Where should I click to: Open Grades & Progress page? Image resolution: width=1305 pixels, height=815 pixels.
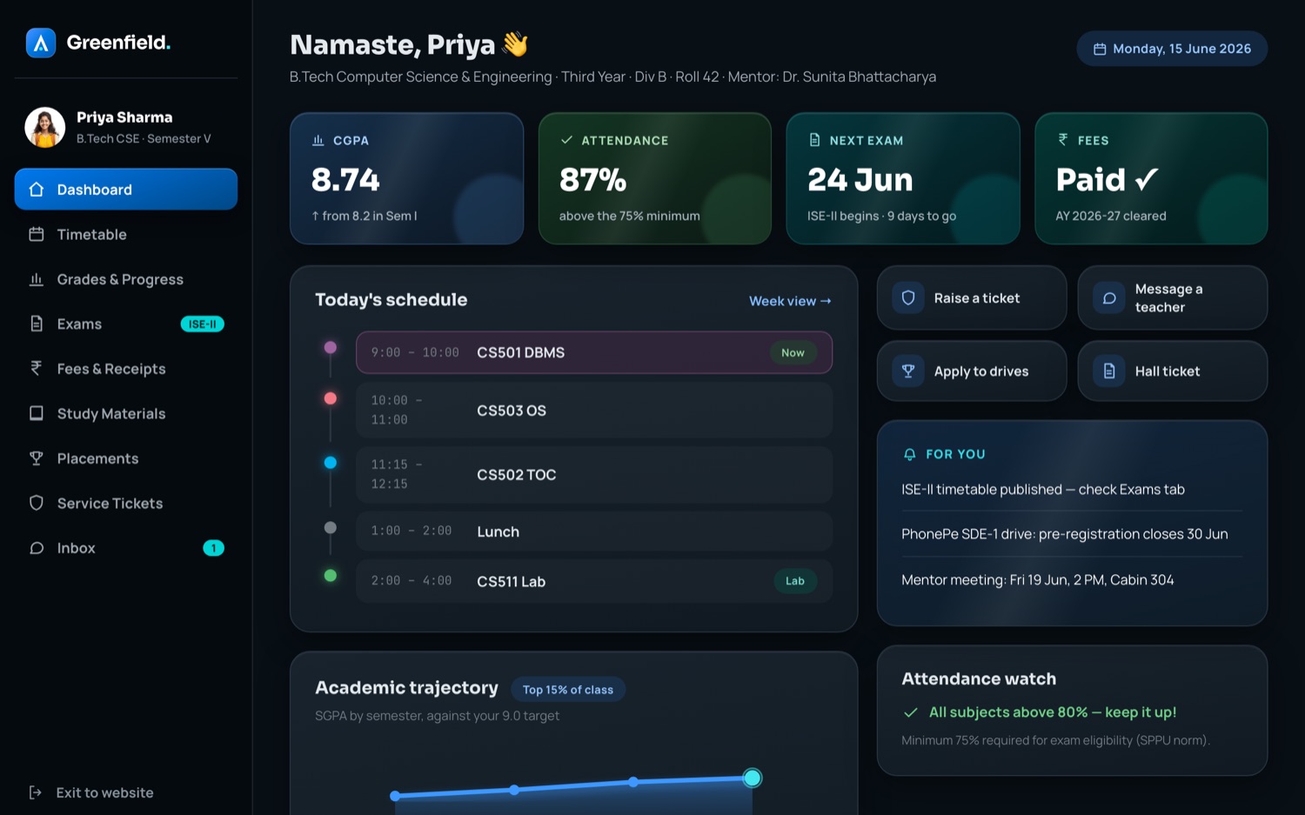pos(126,279)
